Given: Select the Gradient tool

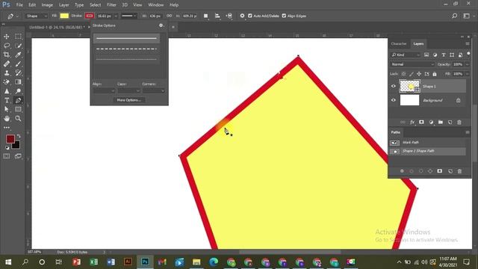Looking at the screenshot, I should (x=18, y=82).
